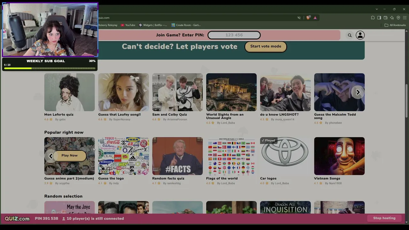409x230 pixels.
Task: Open the Brave Rewards triangle icon
Action: (315, 18)
